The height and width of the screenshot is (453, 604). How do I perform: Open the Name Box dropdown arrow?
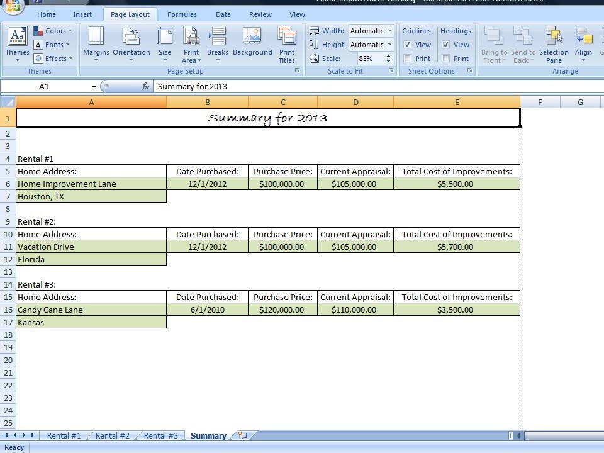(x=94, y=87)
